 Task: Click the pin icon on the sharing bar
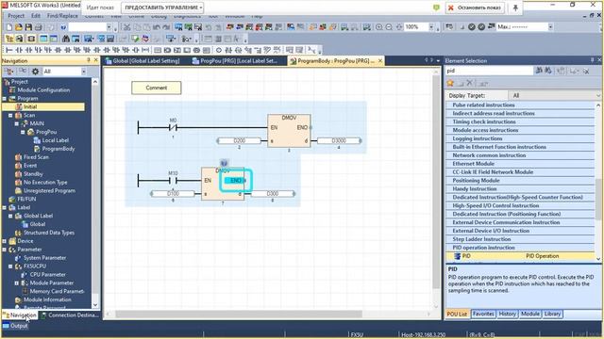pos(515,8)
